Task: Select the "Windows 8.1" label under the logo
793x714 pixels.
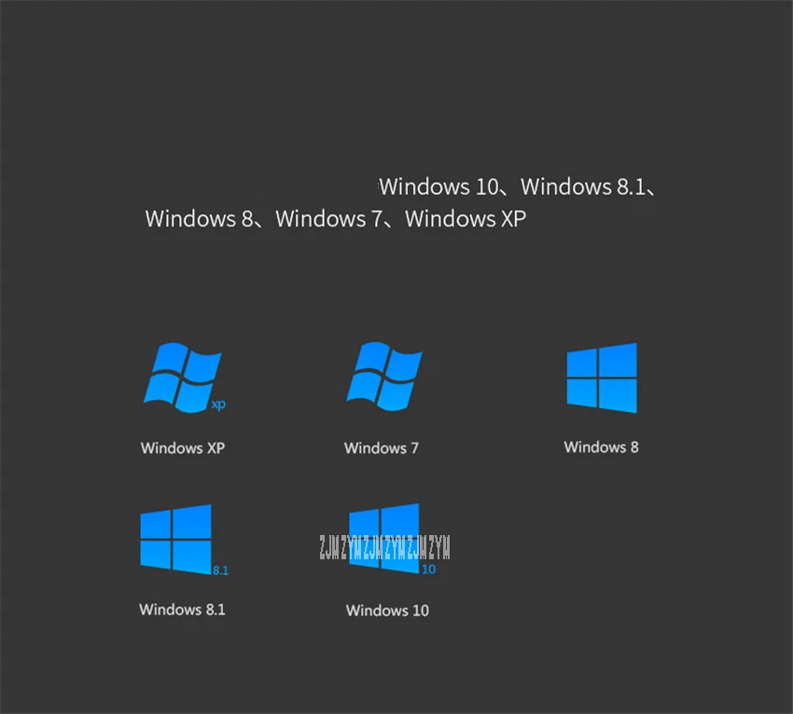Action: (x=182, y=610)
